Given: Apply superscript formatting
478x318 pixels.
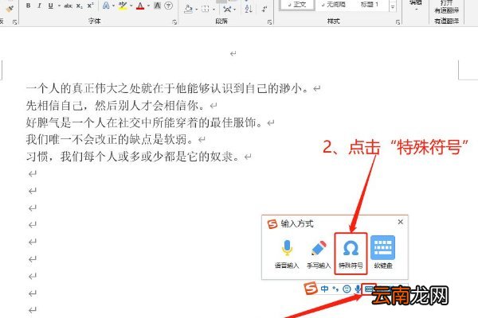Looking at the screenshot, I should pyautogui.click(x=90, y=6).
